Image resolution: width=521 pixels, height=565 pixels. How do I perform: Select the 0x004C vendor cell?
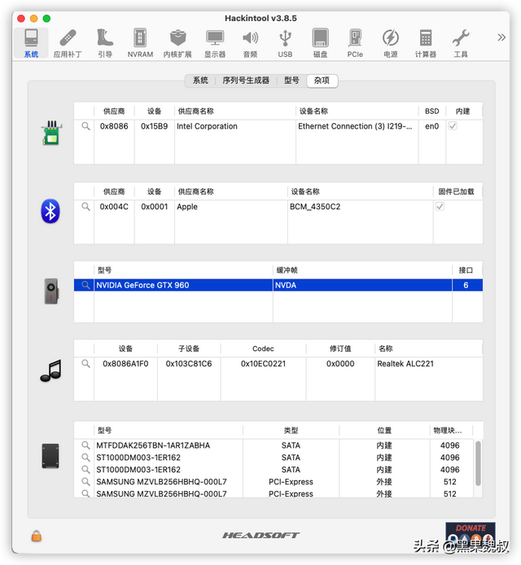click(x=114, y=207)
